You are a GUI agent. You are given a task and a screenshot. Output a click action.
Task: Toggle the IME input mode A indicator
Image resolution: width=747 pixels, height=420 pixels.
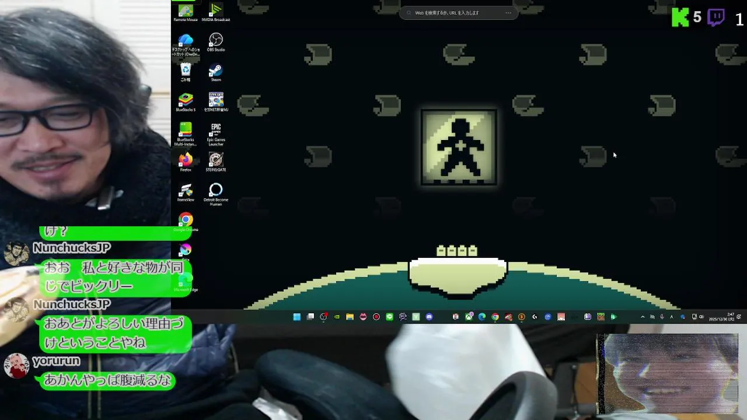672,317
